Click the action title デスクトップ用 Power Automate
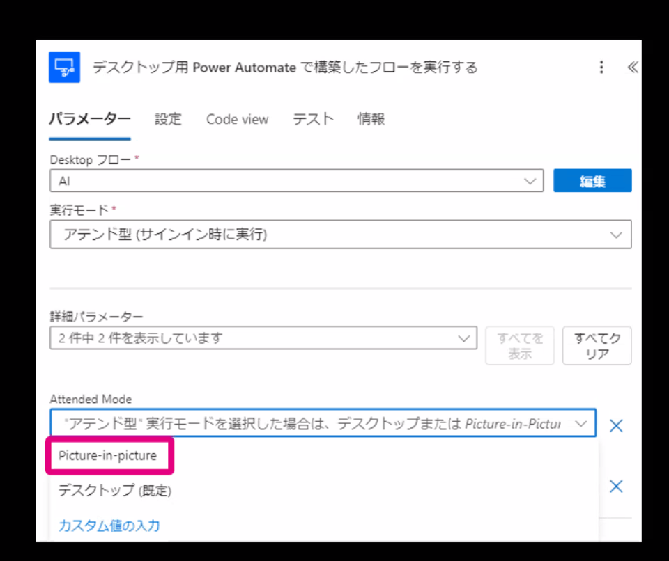 (x=285, y=68)
